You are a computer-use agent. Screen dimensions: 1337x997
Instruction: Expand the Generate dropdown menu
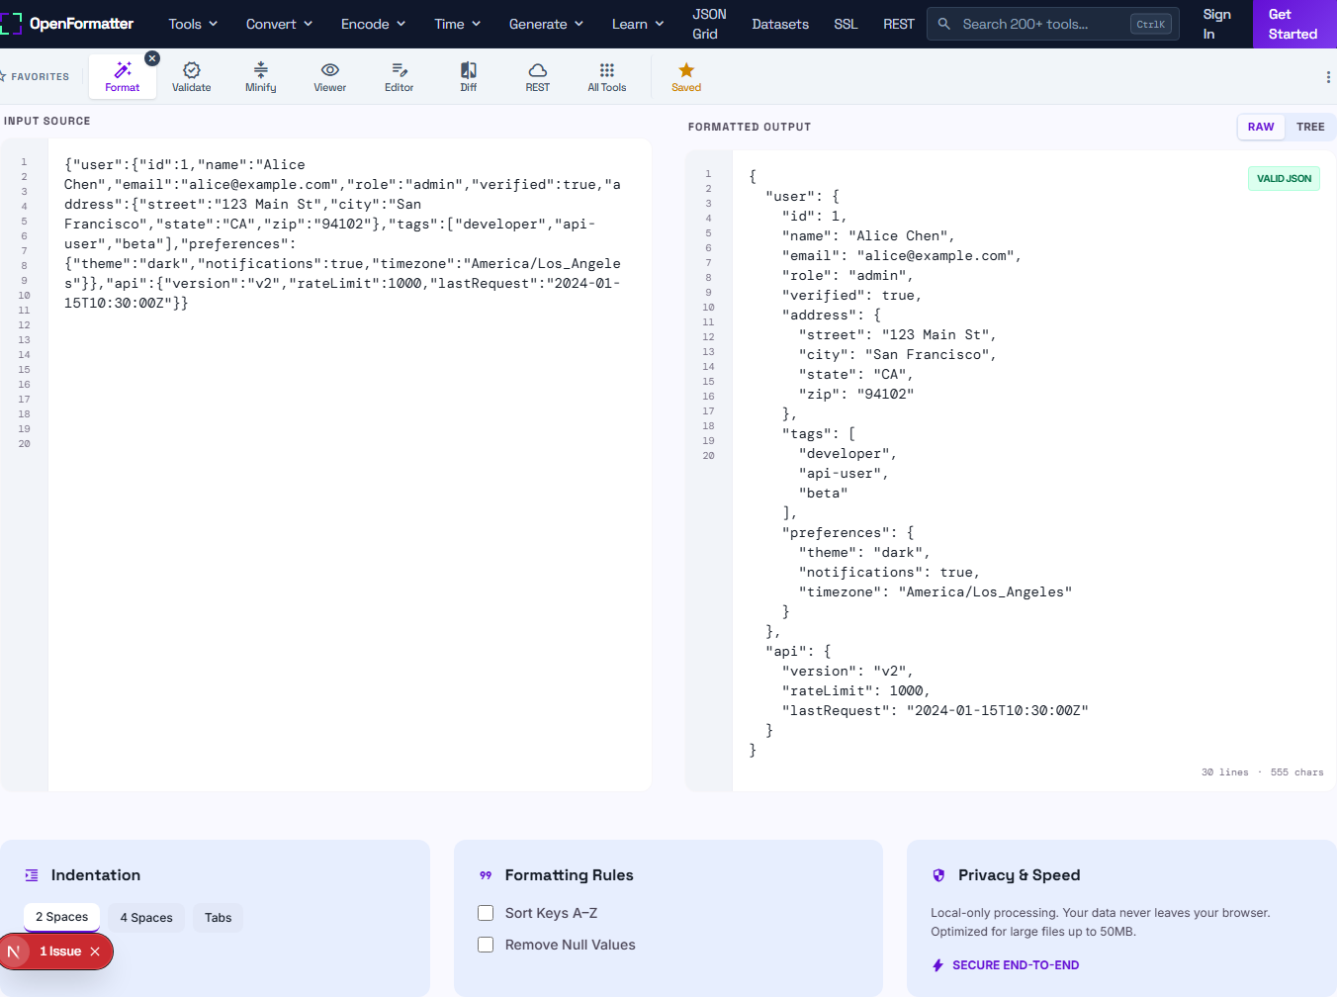[x=546, y=24]
